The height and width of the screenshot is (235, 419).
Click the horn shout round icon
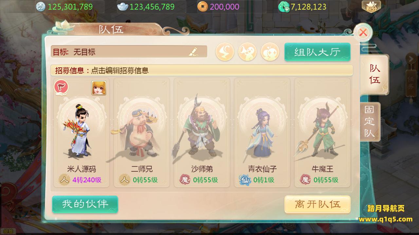coord(247,52)
